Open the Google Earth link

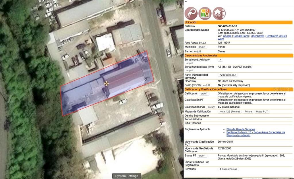tap(241, 36)
